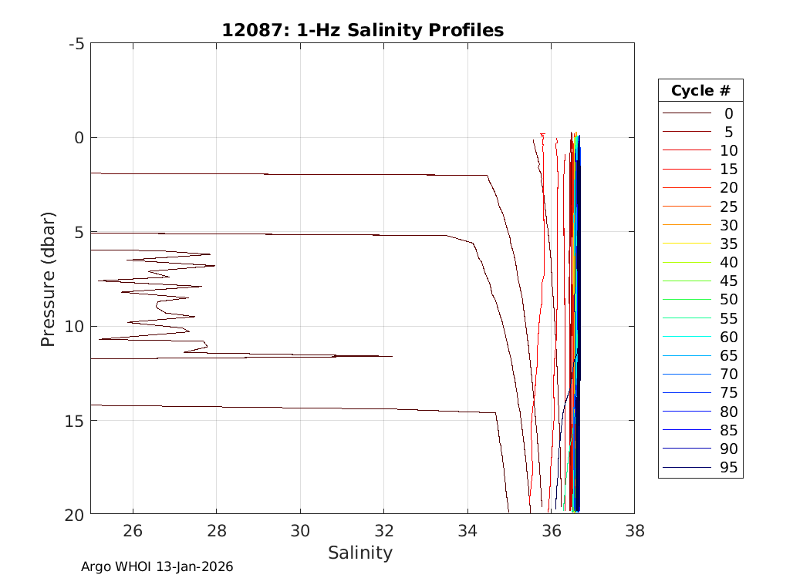Click legend label '25'
810x578 pixels.
[x=728, y=207]
